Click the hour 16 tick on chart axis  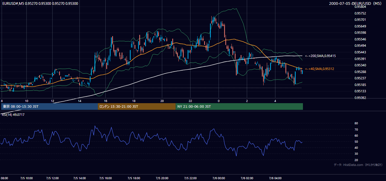[106, 101]
